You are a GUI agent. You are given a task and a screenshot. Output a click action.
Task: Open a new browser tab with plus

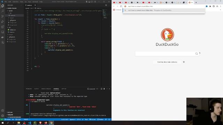tap(196, 2)
